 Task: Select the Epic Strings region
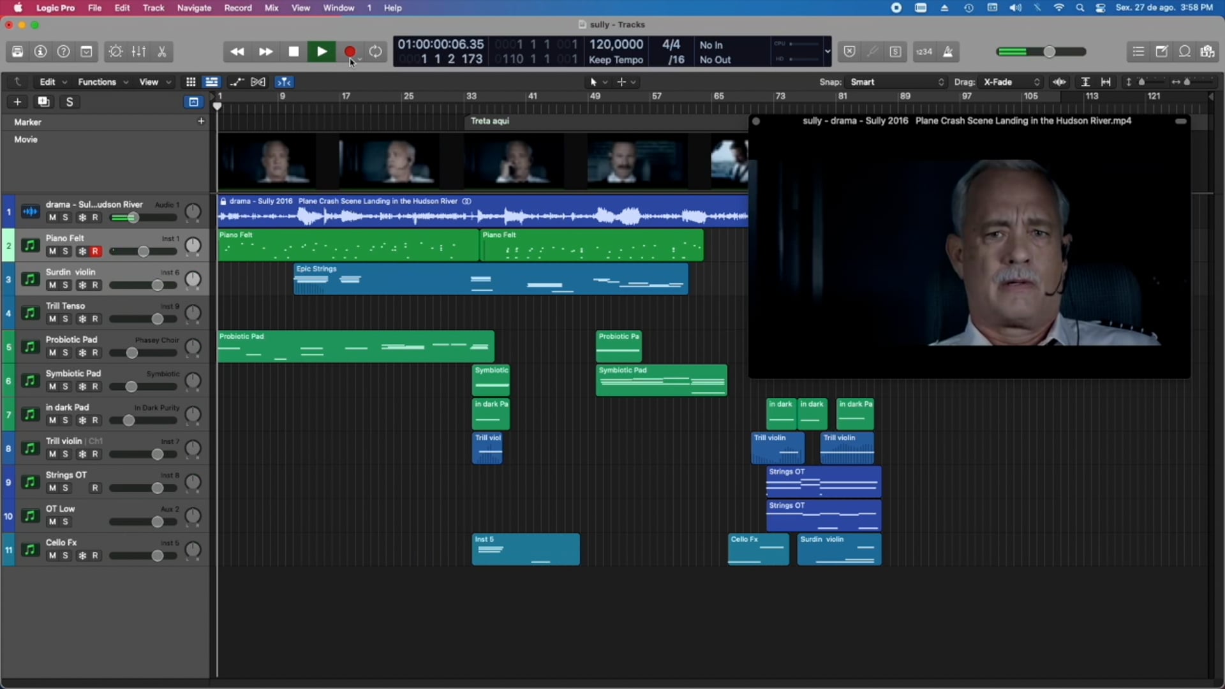[x=491, y=279]
